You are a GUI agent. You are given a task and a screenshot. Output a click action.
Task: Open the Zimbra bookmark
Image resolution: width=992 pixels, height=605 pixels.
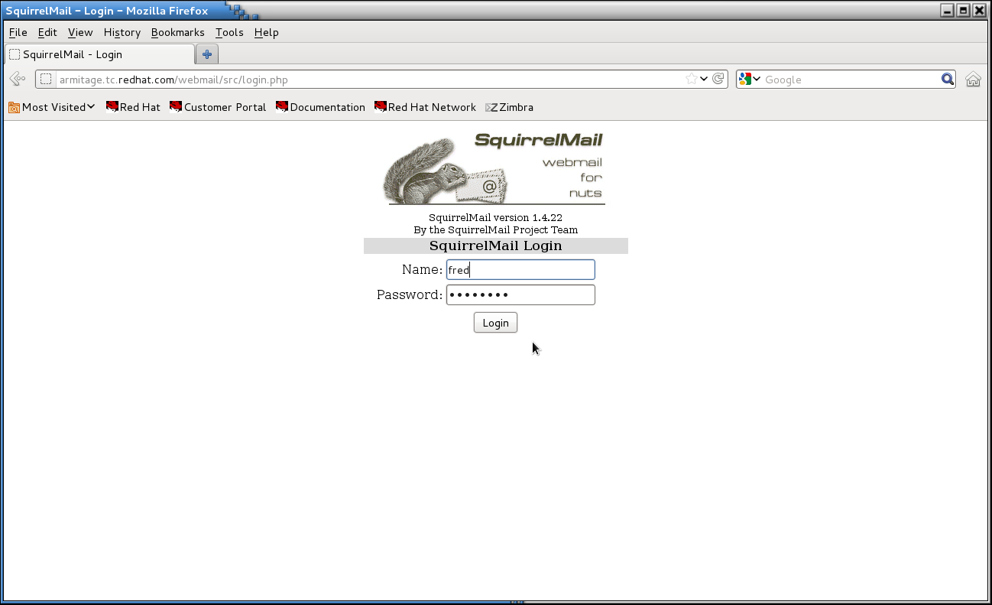(x=509, y=107)
